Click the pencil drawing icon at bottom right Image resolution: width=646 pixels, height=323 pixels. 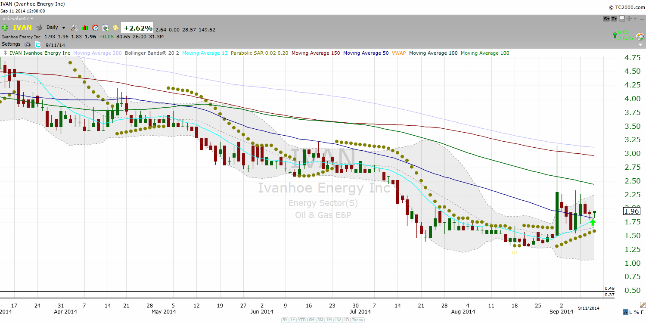pos(643,305)
